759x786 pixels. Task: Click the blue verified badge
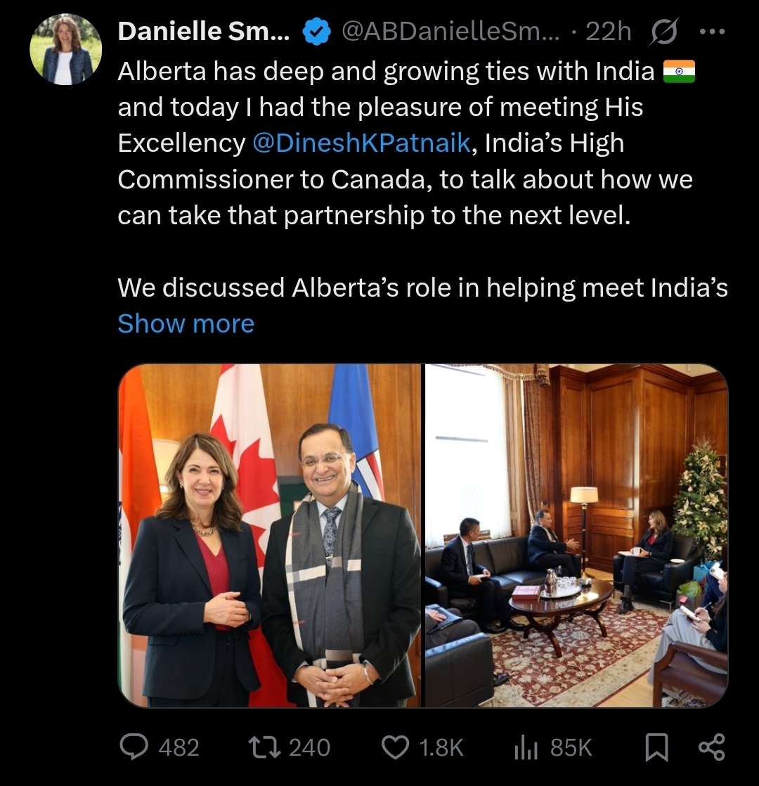[x=317, y=32]
